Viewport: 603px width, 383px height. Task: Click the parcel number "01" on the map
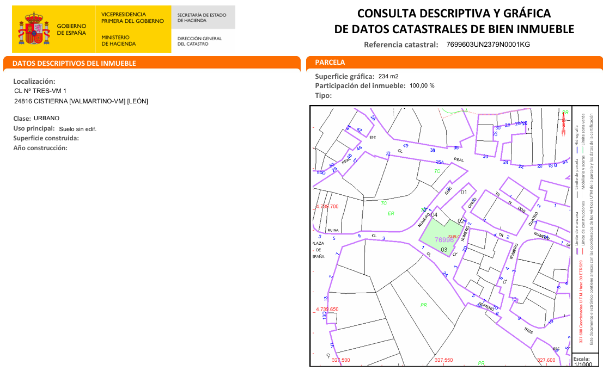pyautogui.click(x=464, y=193)
